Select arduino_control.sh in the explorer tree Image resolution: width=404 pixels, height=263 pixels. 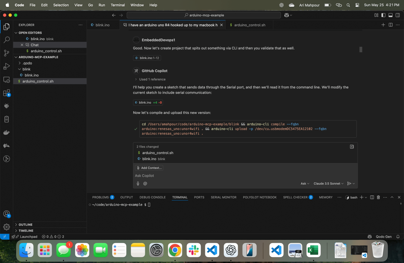click(50, 81)
